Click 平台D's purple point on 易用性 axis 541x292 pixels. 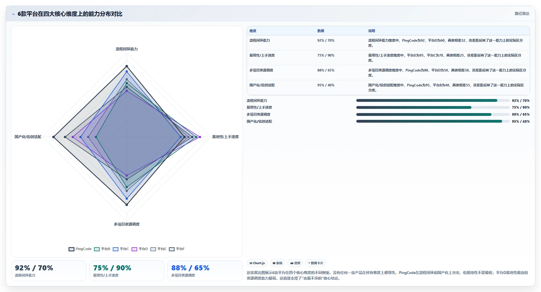(x=200, y=137)
